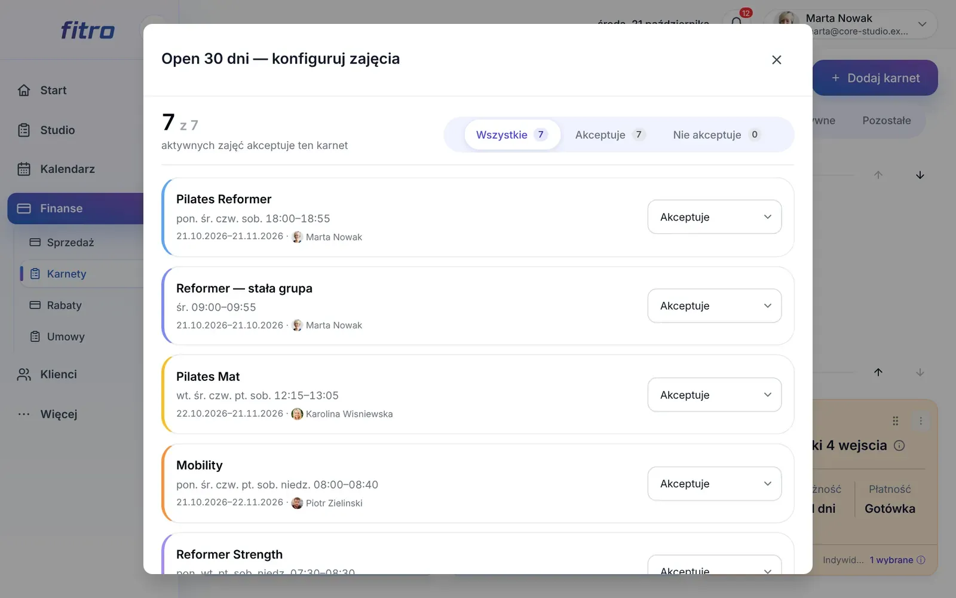Close the Open 30 dni configuration dialog
Image resolution: width=956 pixels, height=598 pixels.
pos(777,60)
